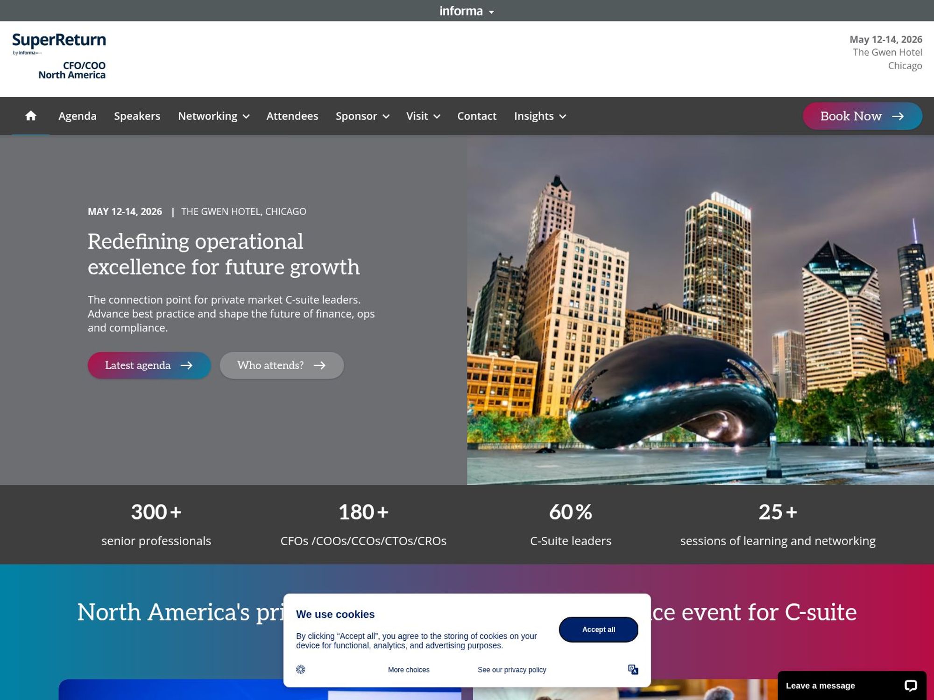Click the home icon in the navigation bar
Screen dimensions: 934x700
31,116
